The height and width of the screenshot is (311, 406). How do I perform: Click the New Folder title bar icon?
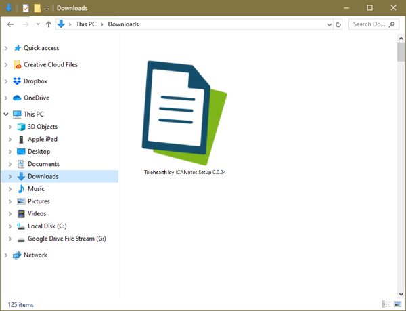click(37, 8)
